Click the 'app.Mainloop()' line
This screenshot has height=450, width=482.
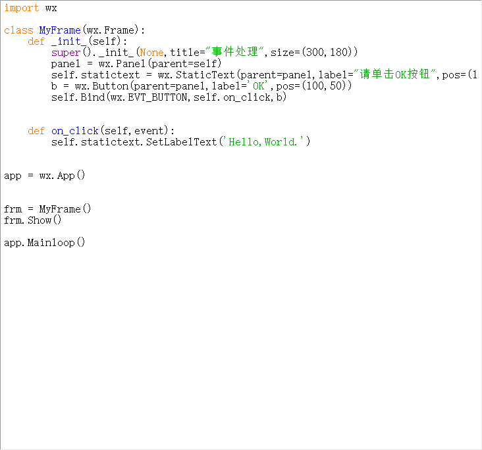(45, 243)
